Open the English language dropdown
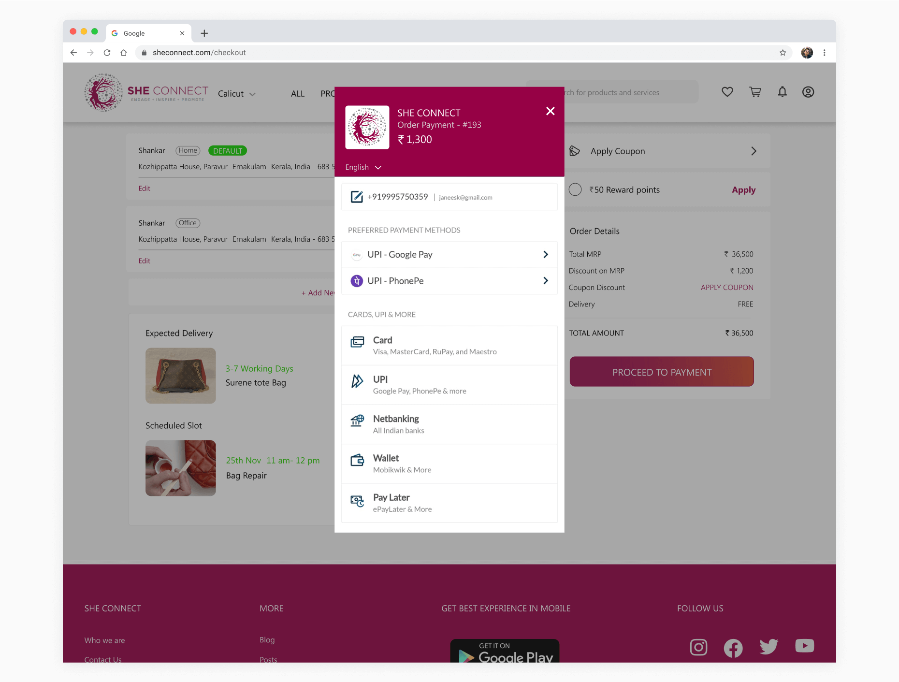The height and width of the screenshot is (682, 899). click(x=362, y=167)
